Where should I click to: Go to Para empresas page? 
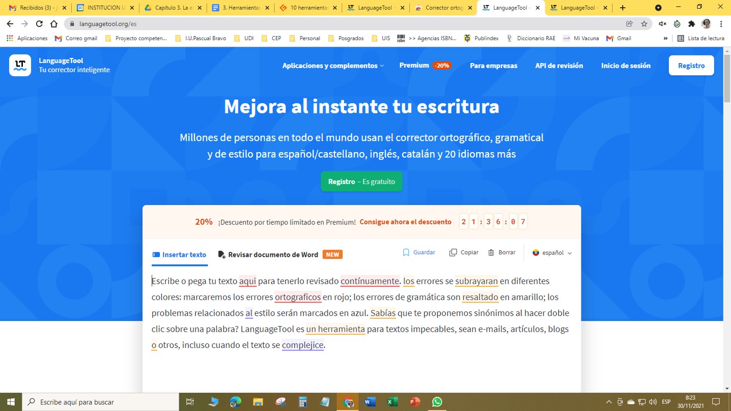coord(493,66)
